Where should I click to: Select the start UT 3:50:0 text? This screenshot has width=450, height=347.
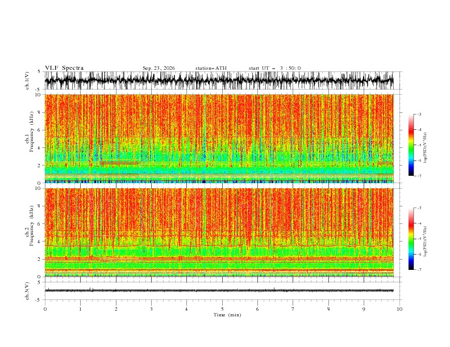pos(274,68)
